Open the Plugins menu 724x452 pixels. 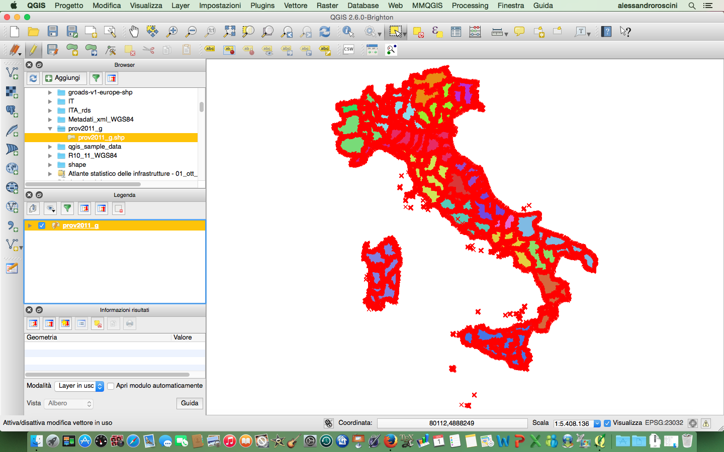pyautogui.click(x=262, y=6)
